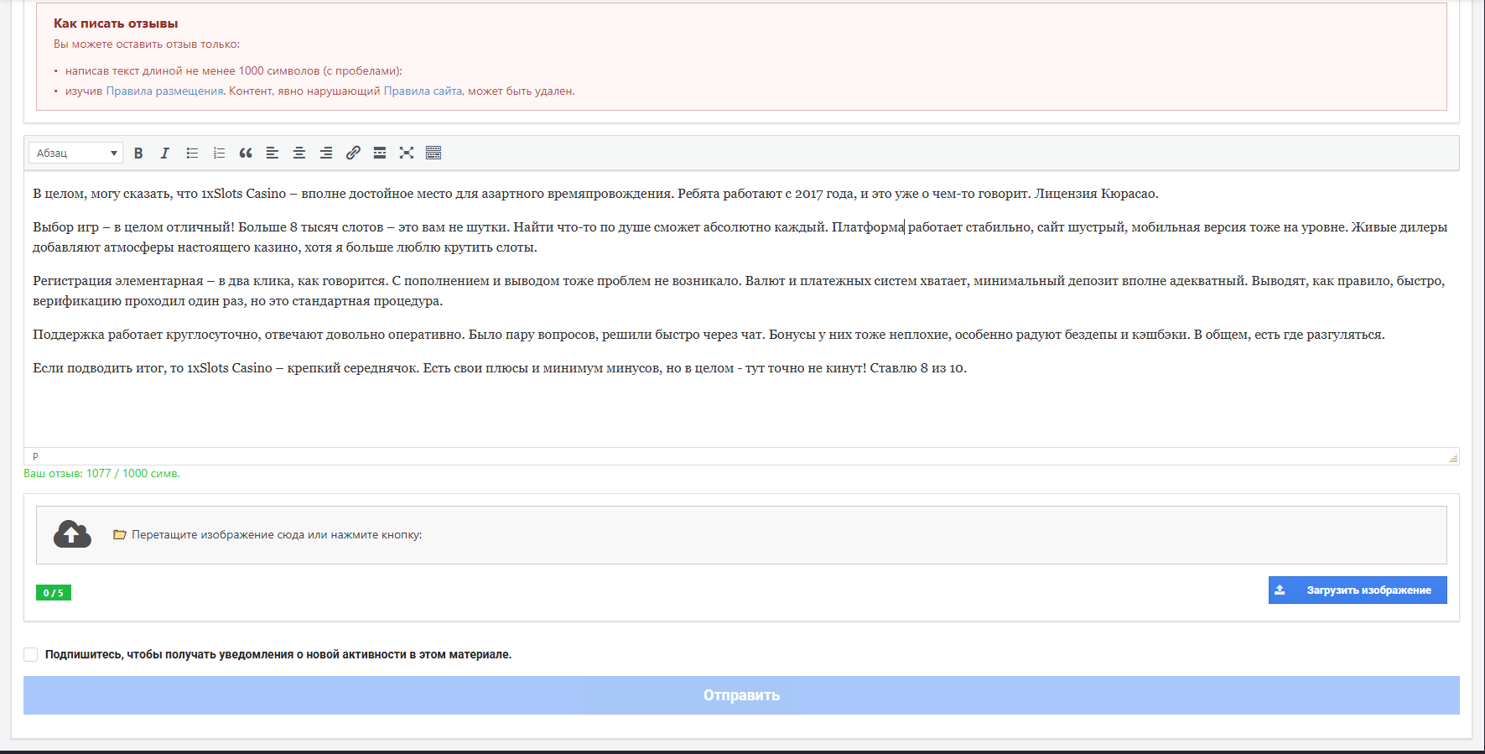The image size is (1485, 754).
Task: Align text to the right
Action: coord(326,153)
